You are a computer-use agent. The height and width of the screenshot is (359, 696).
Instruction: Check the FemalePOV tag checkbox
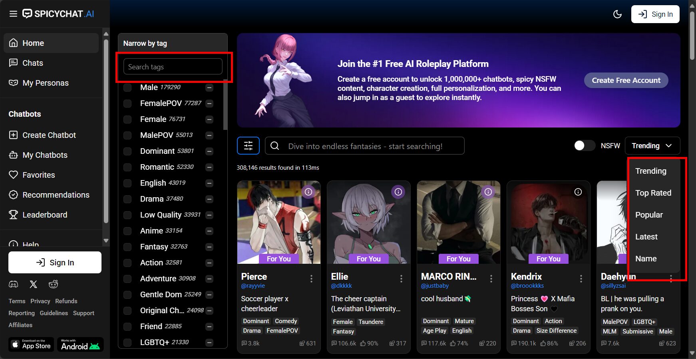pos(128,104)
